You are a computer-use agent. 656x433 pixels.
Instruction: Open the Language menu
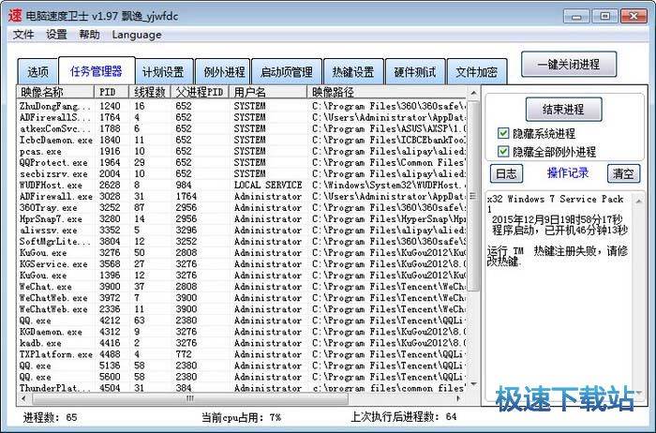137,35
